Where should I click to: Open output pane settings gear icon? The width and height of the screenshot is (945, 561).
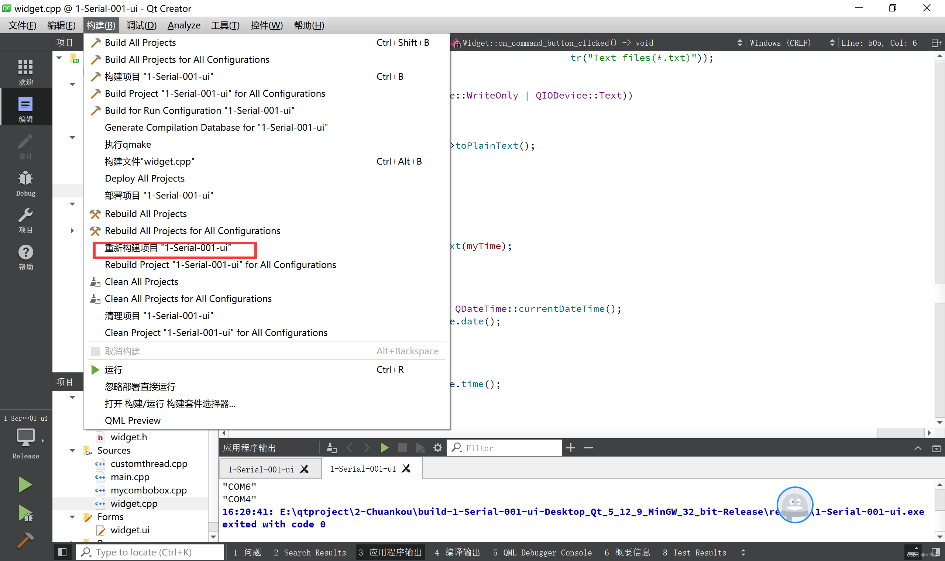click(x=437, y=448)
